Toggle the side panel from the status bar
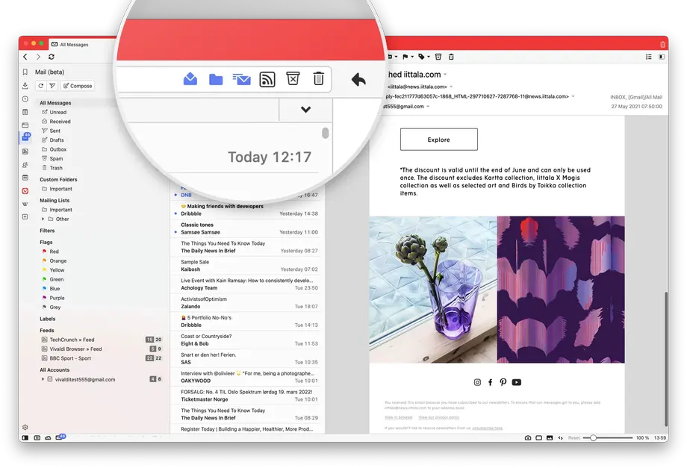The image size is (687, 468). [25, 438]
